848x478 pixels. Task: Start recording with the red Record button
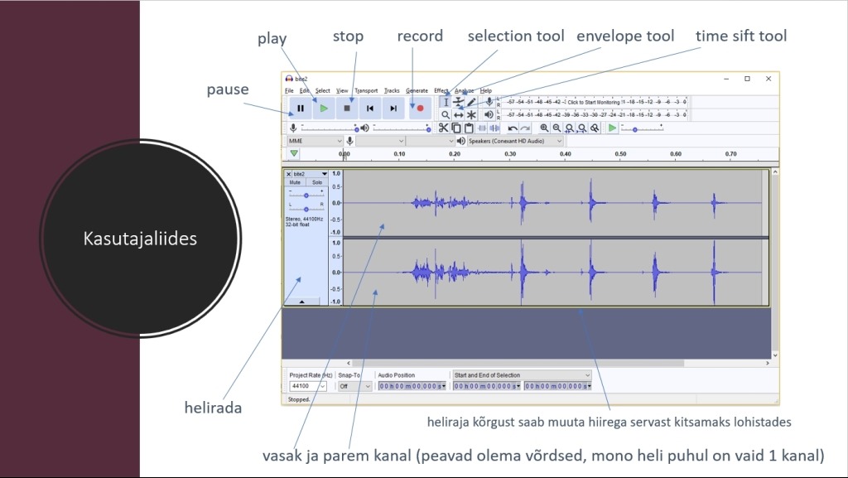pos(420,109)
